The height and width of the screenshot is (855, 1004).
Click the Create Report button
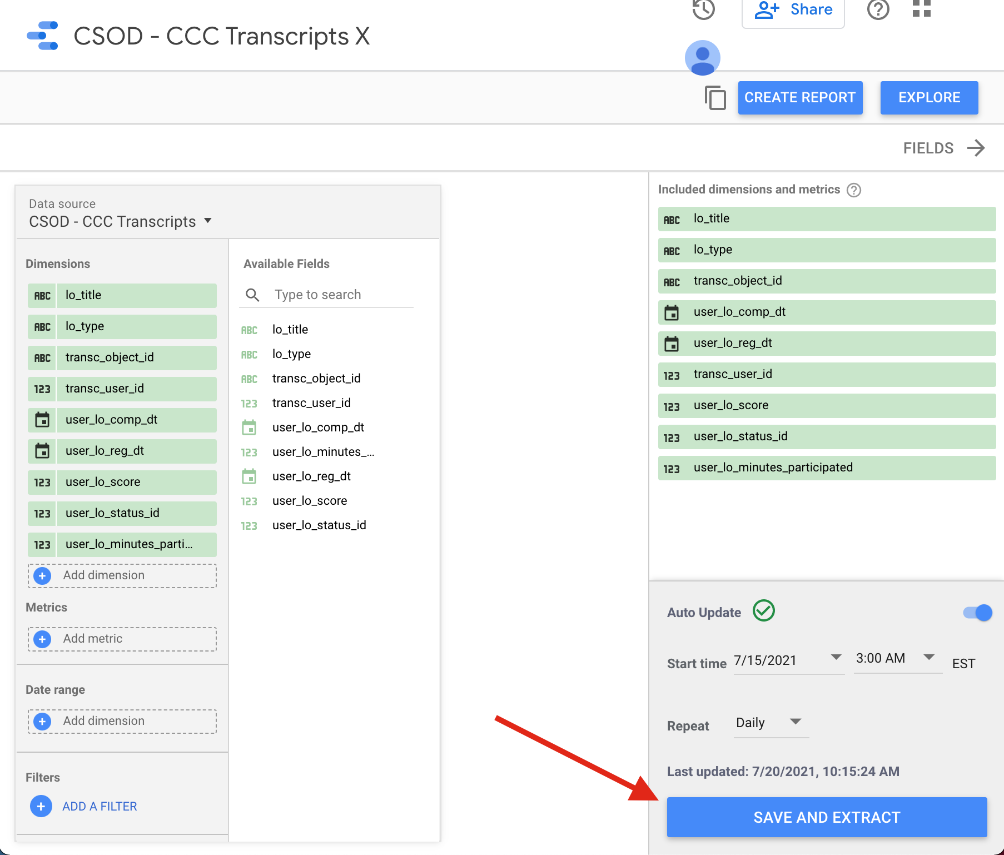point(799,98)
